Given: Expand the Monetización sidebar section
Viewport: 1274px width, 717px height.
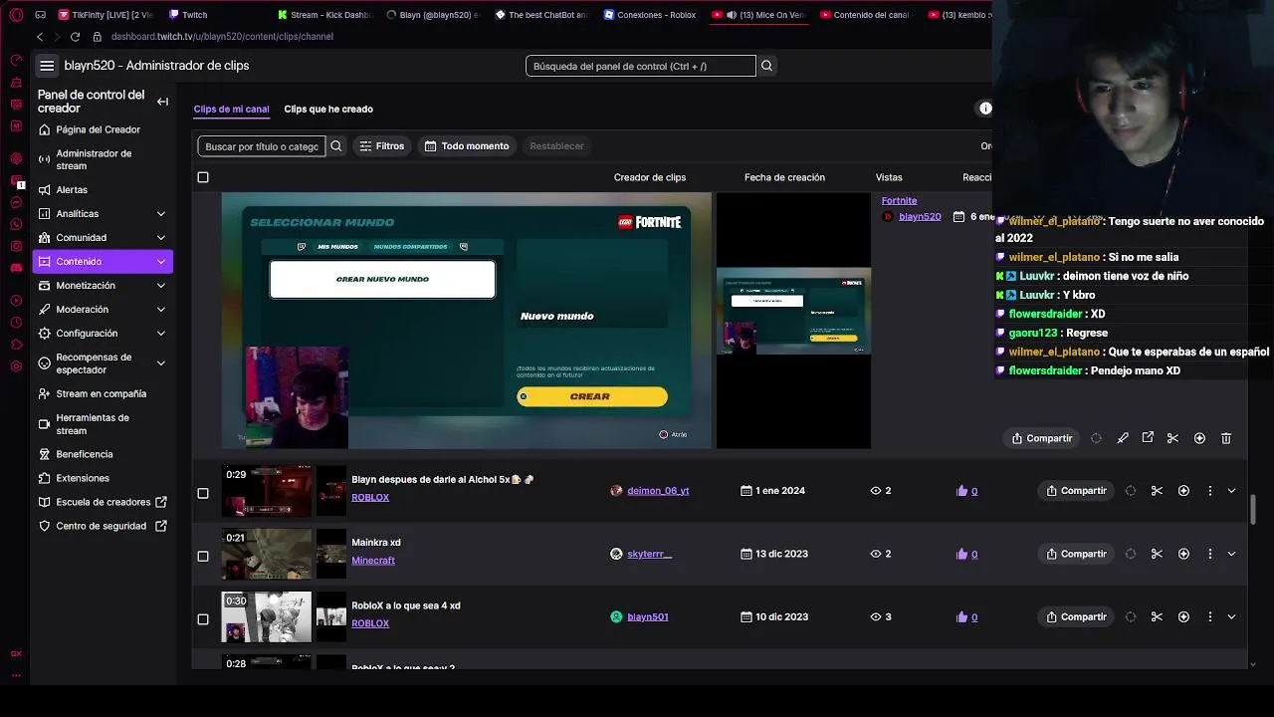Looking at the screenshot, I should coord(161,285).
